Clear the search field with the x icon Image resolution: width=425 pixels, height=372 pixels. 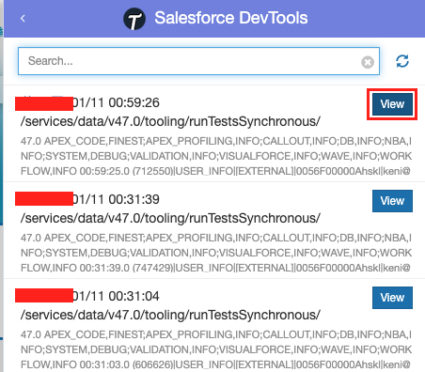coord(368,62)
